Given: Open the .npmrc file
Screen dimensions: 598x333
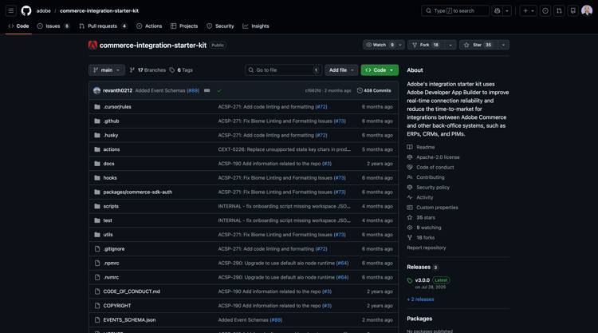Looking at the screenshot, I should [111, 263].
